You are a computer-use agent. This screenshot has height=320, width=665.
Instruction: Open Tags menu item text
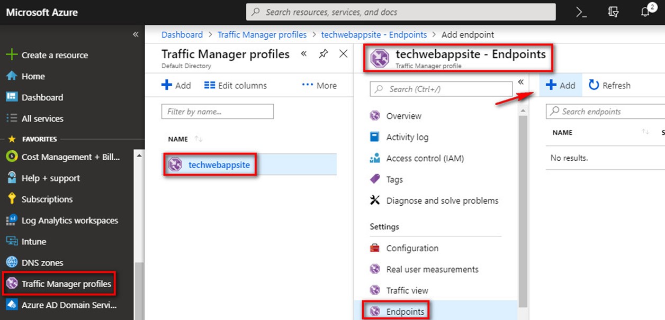[394, 179]
